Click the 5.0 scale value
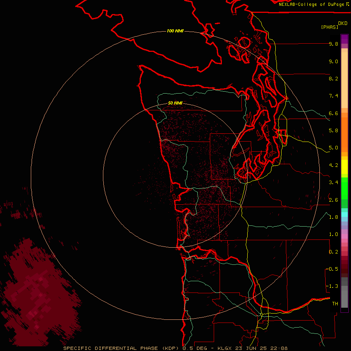The image size is (351, 351). (x=333, y=148)
